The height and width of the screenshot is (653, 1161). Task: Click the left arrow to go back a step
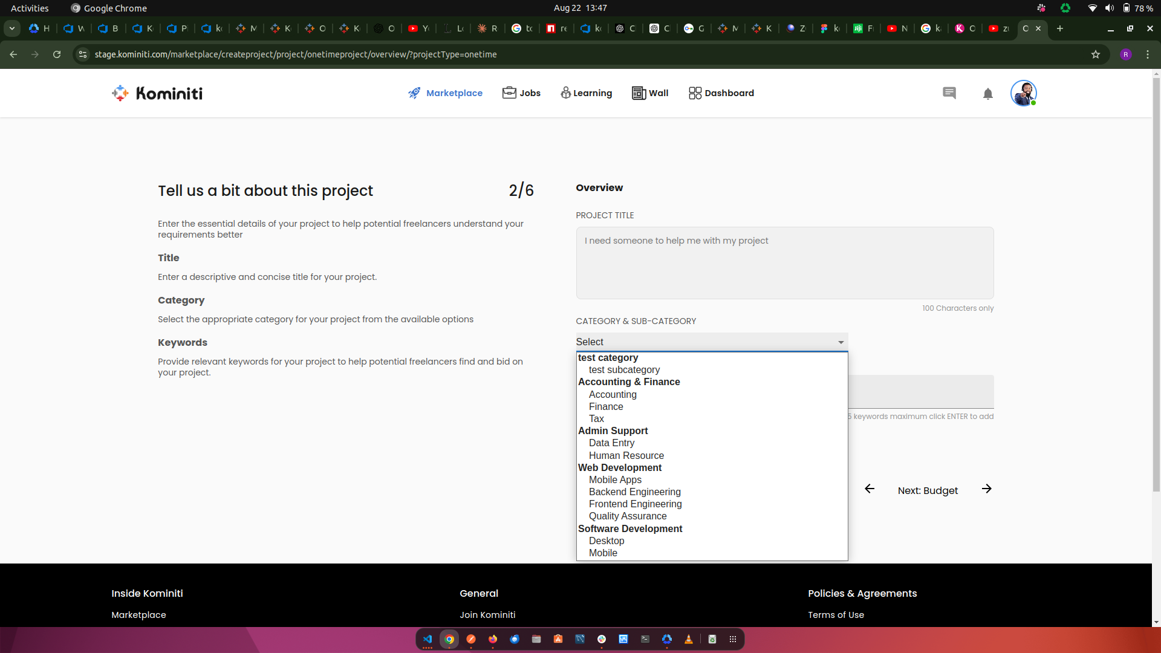point(870,489)
